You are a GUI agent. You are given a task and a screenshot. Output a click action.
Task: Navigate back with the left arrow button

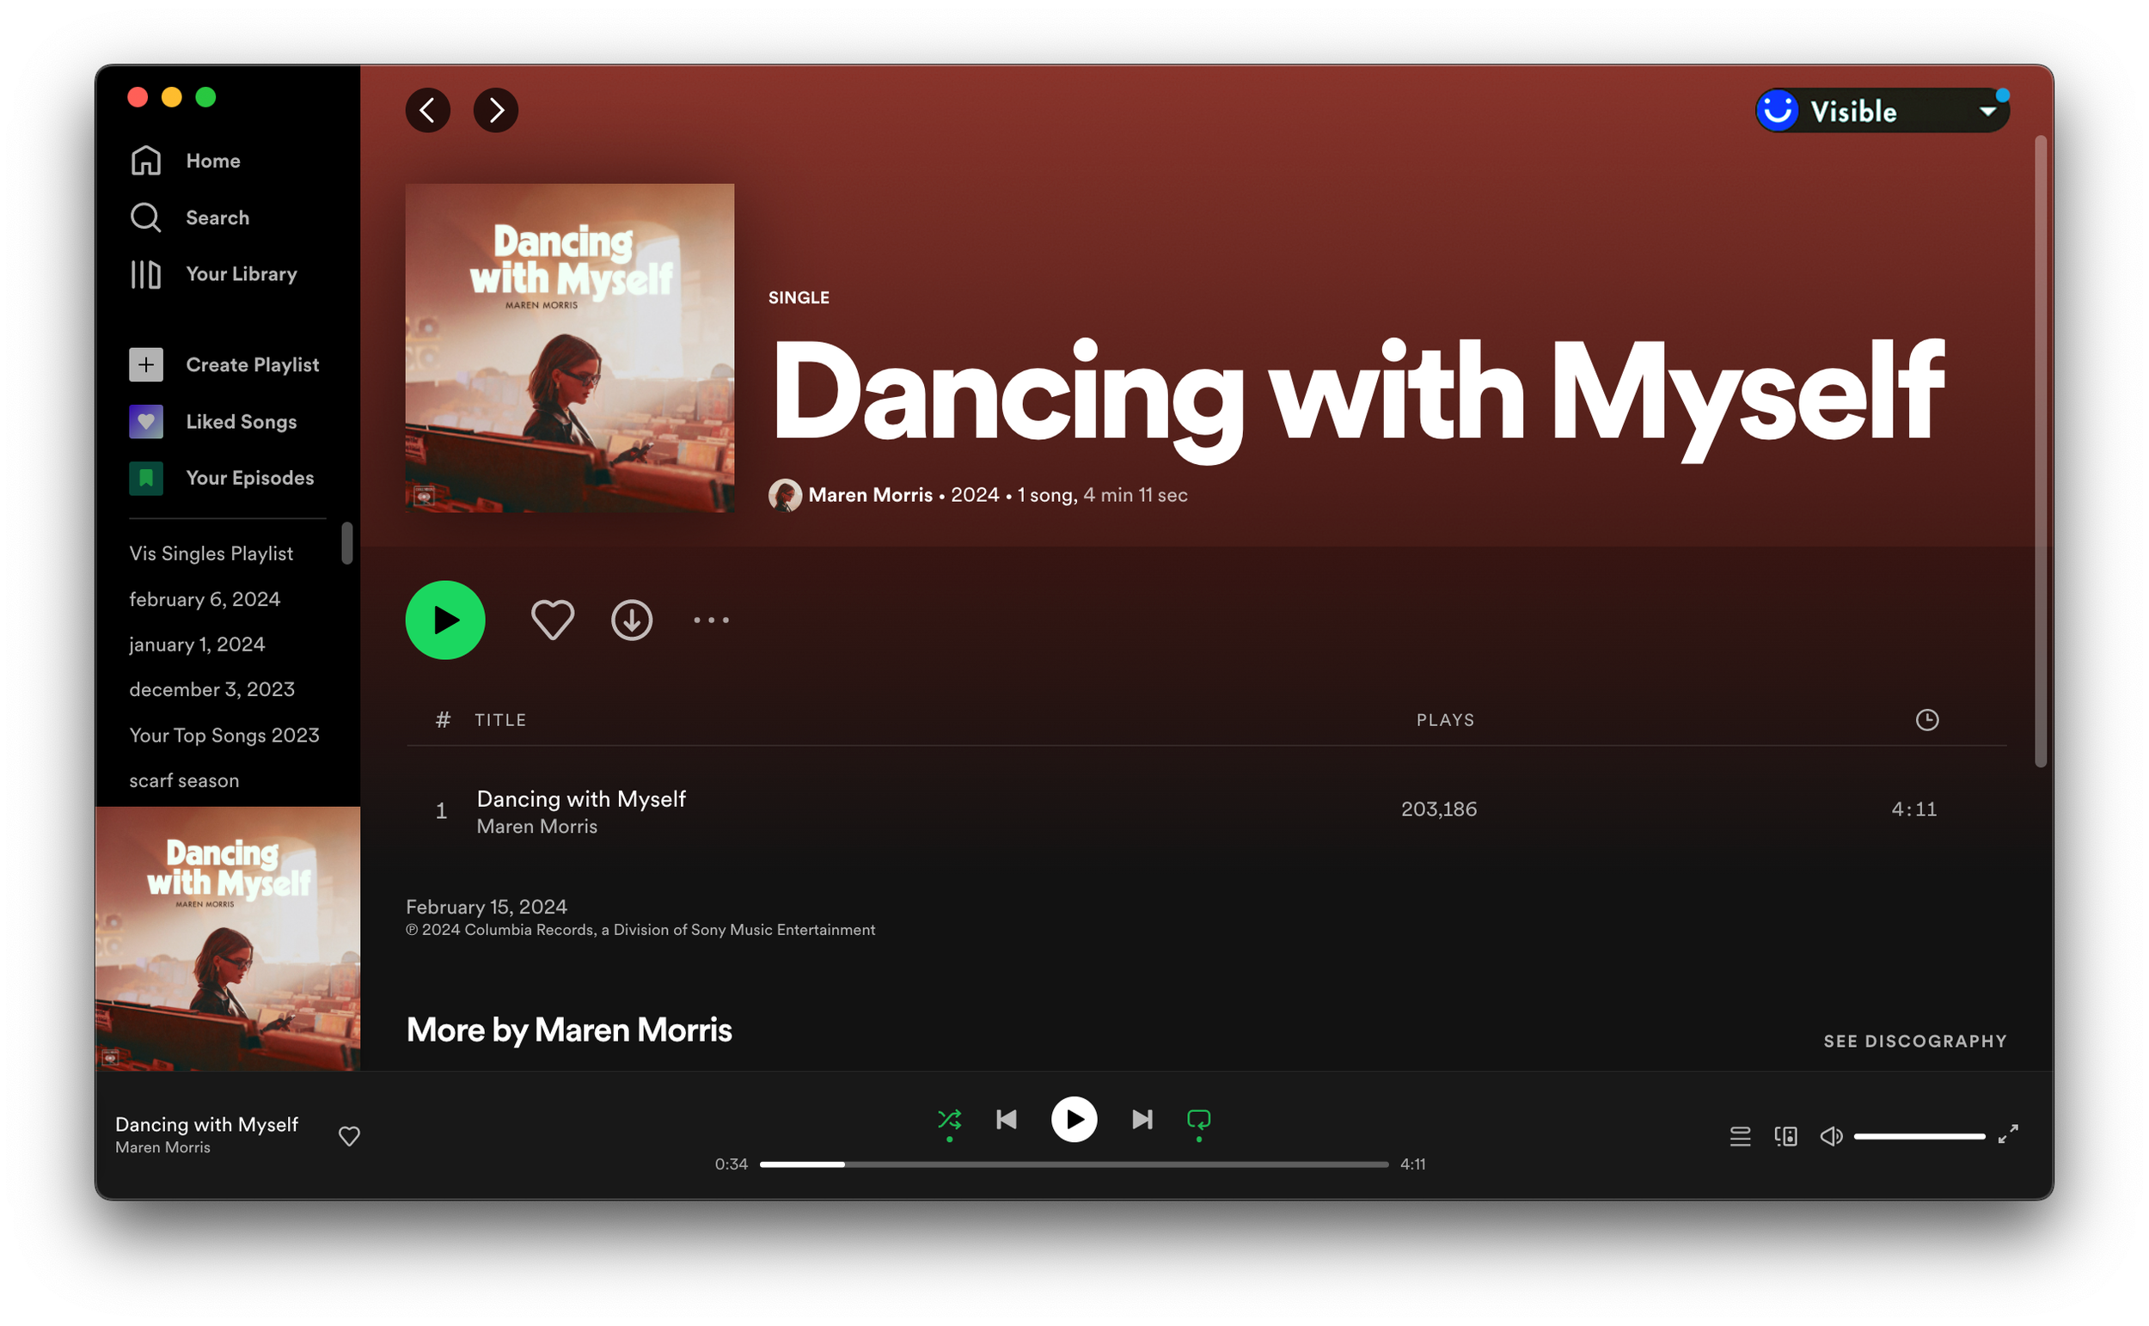click(x=428, y=111)
